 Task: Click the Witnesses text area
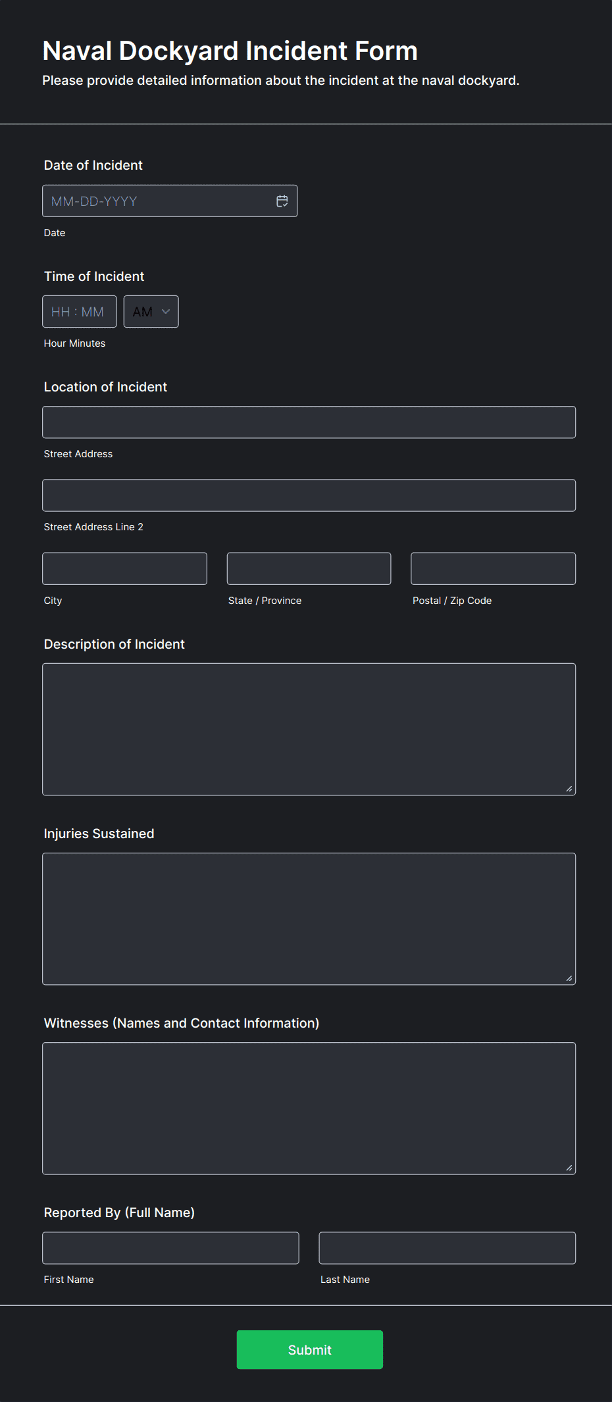pyautogui.click(x=309, y=1108)
